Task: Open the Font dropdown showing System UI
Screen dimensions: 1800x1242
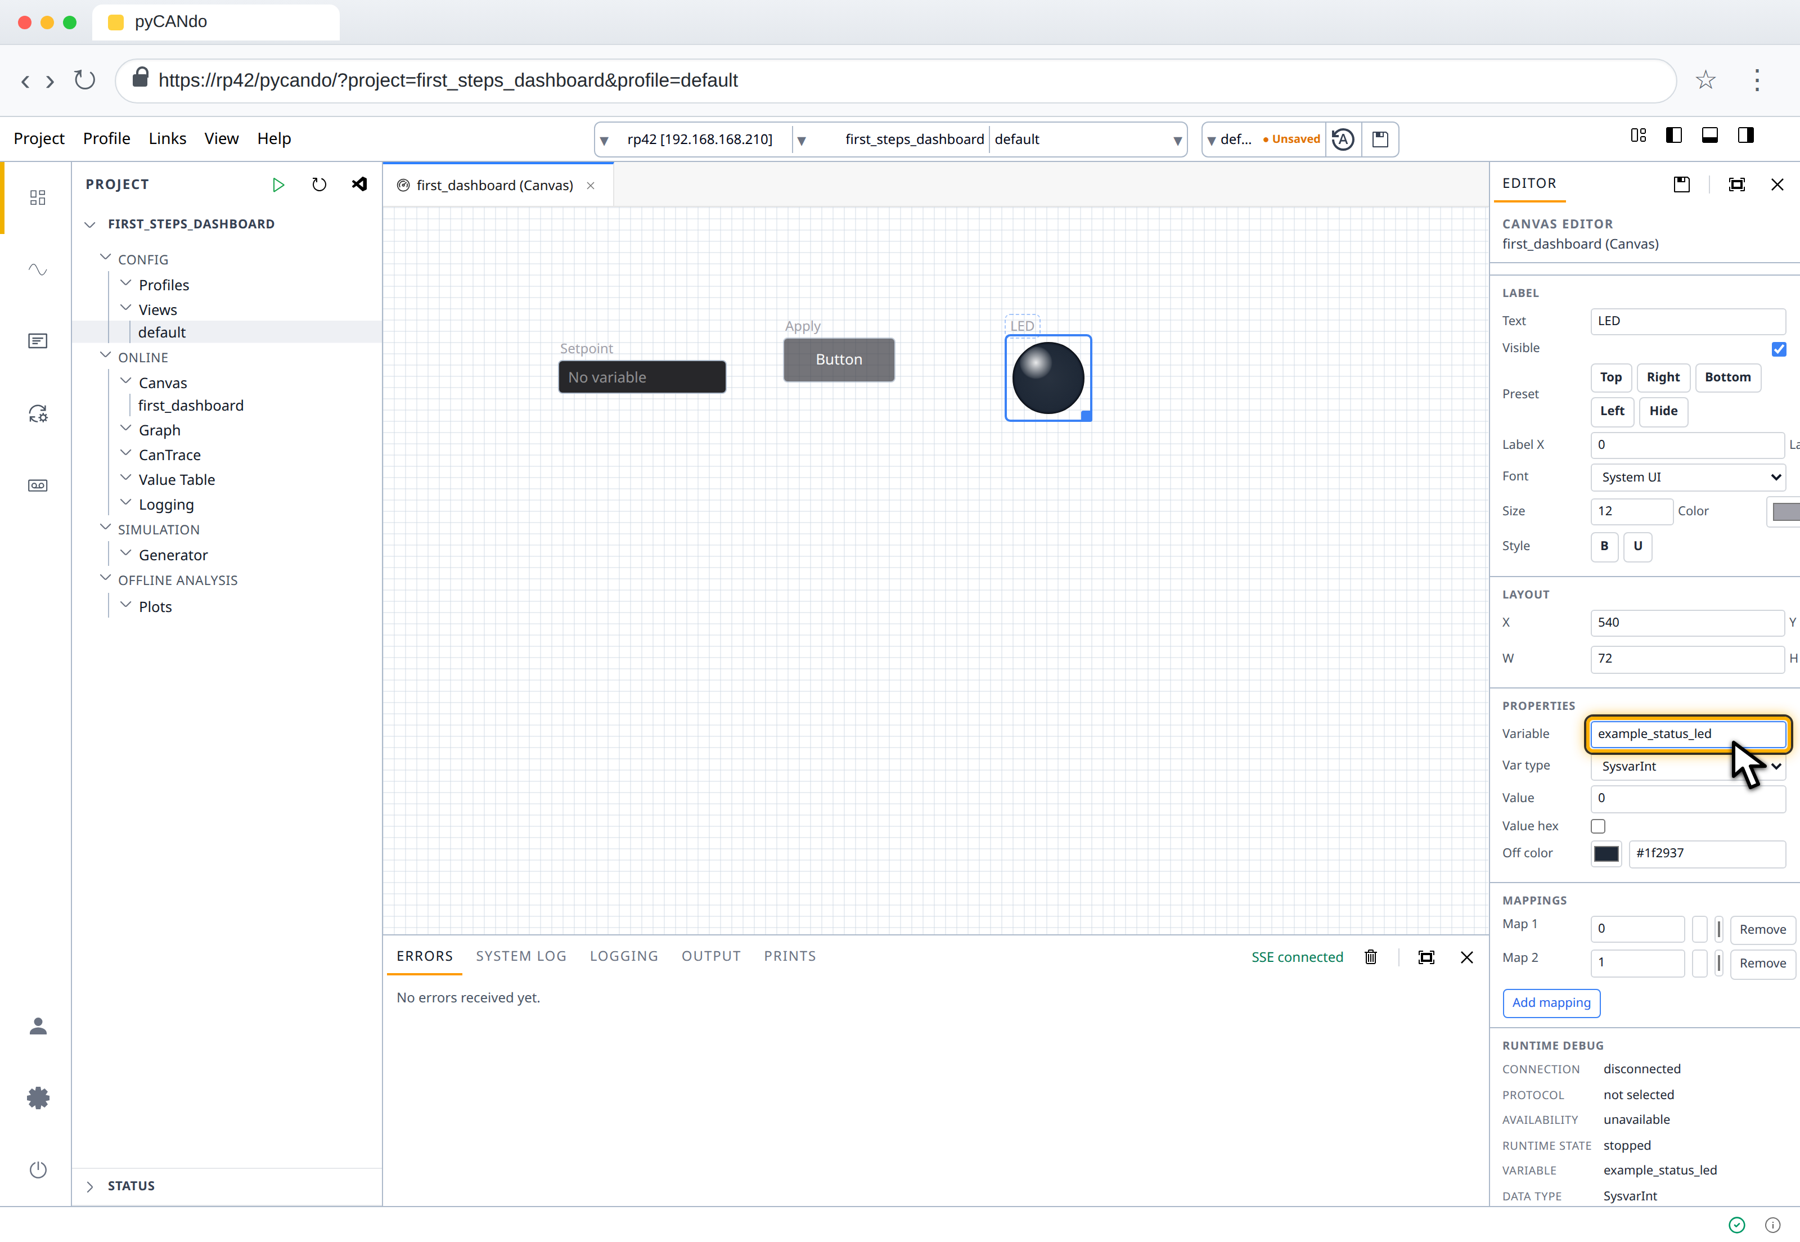Action: 1688,477
